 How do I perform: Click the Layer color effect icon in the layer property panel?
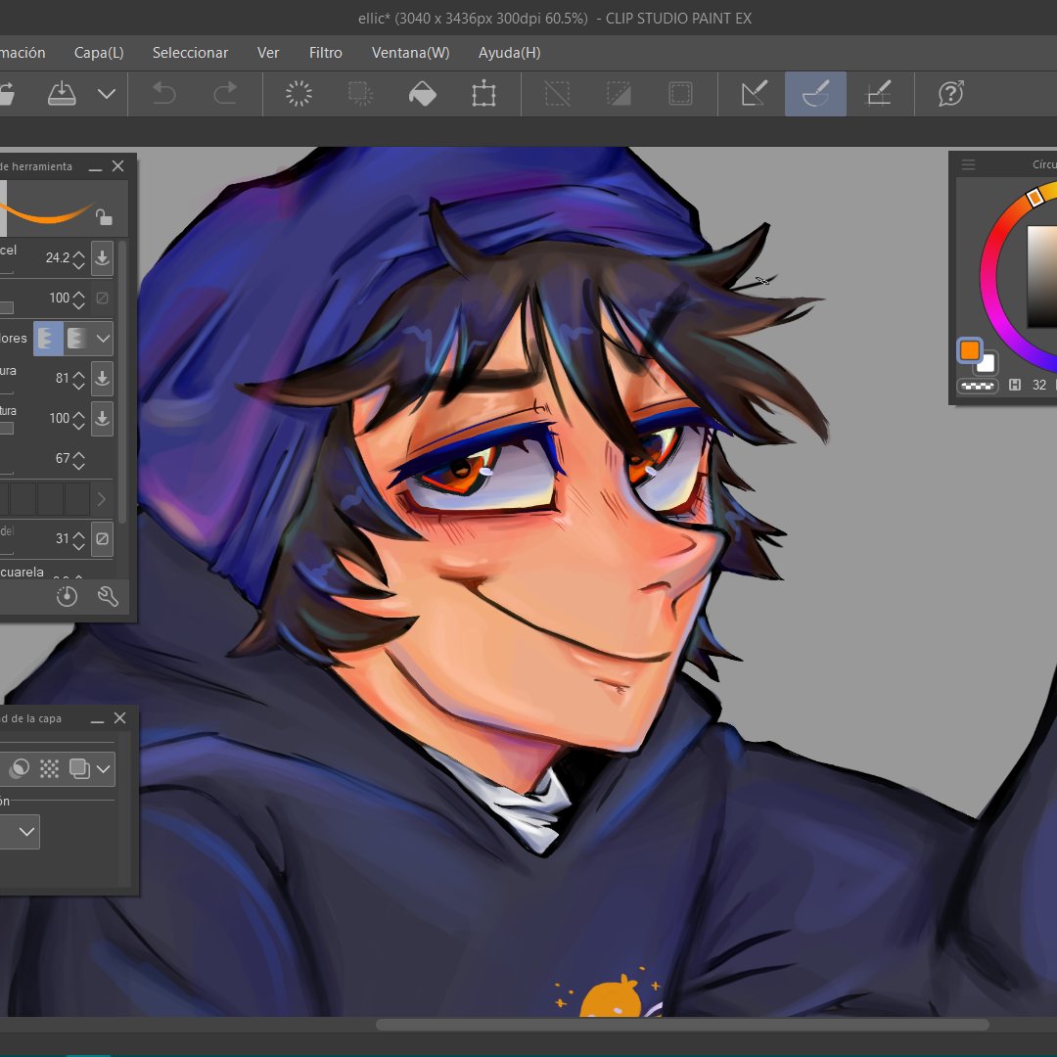pyautogui.click(x=79, y=768)
